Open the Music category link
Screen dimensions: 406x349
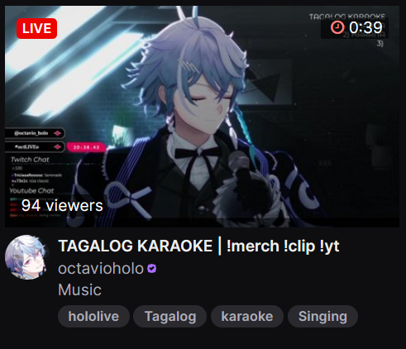click(x=79, y=290)
